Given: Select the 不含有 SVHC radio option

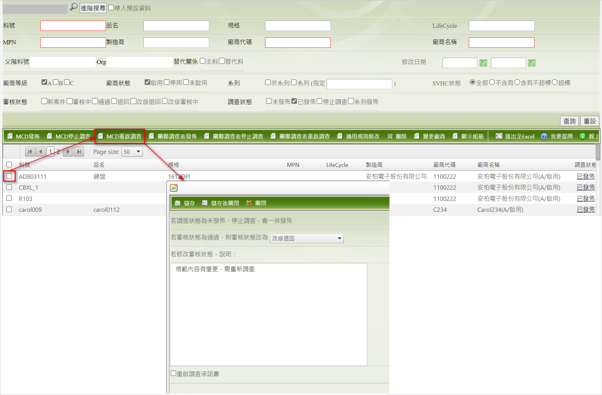Looking at the screenshot, I should tap(492, 82).
